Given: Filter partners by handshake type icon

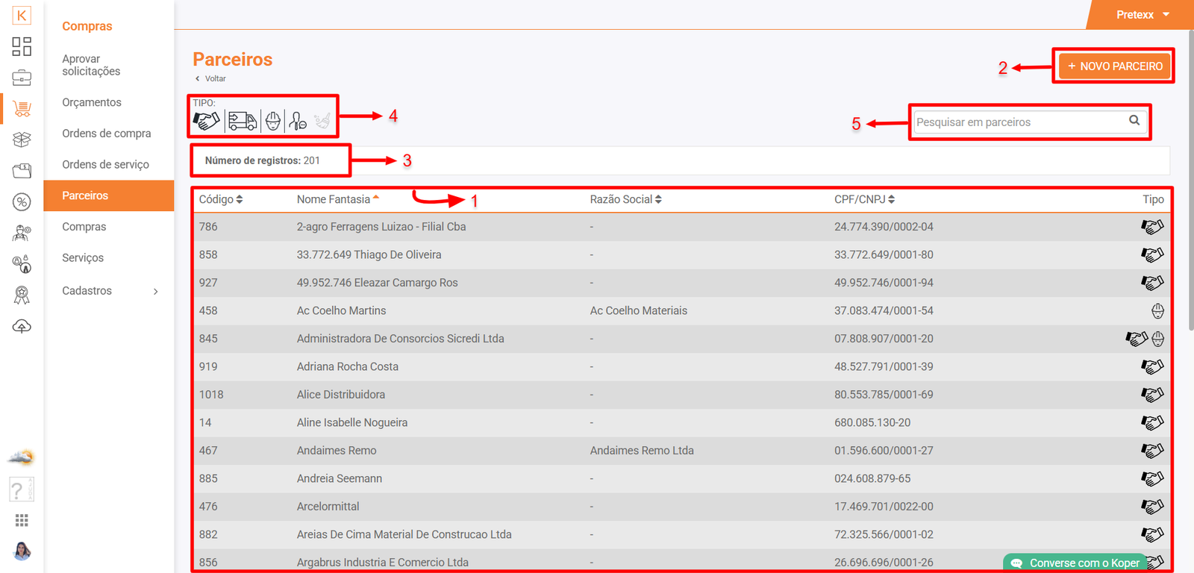Looking at the screenshot, I should (x=207, y=120).
